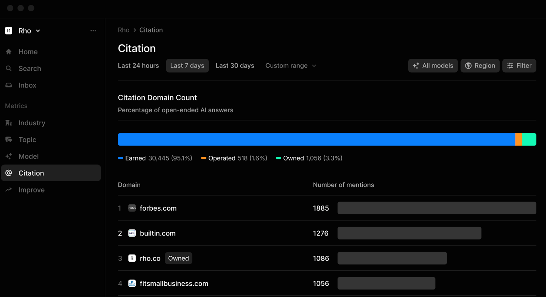Select the Last 7 days range
546x297 pixels.
pos(187,66)
